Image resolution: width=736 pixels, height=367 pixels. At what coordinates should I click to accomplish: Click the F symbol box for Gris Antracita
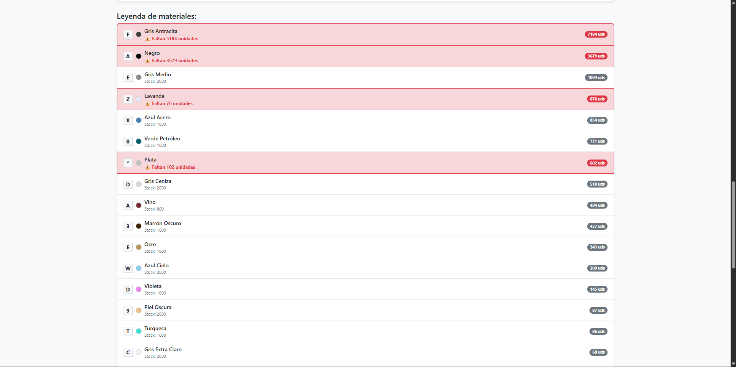[x=128, y=35]
